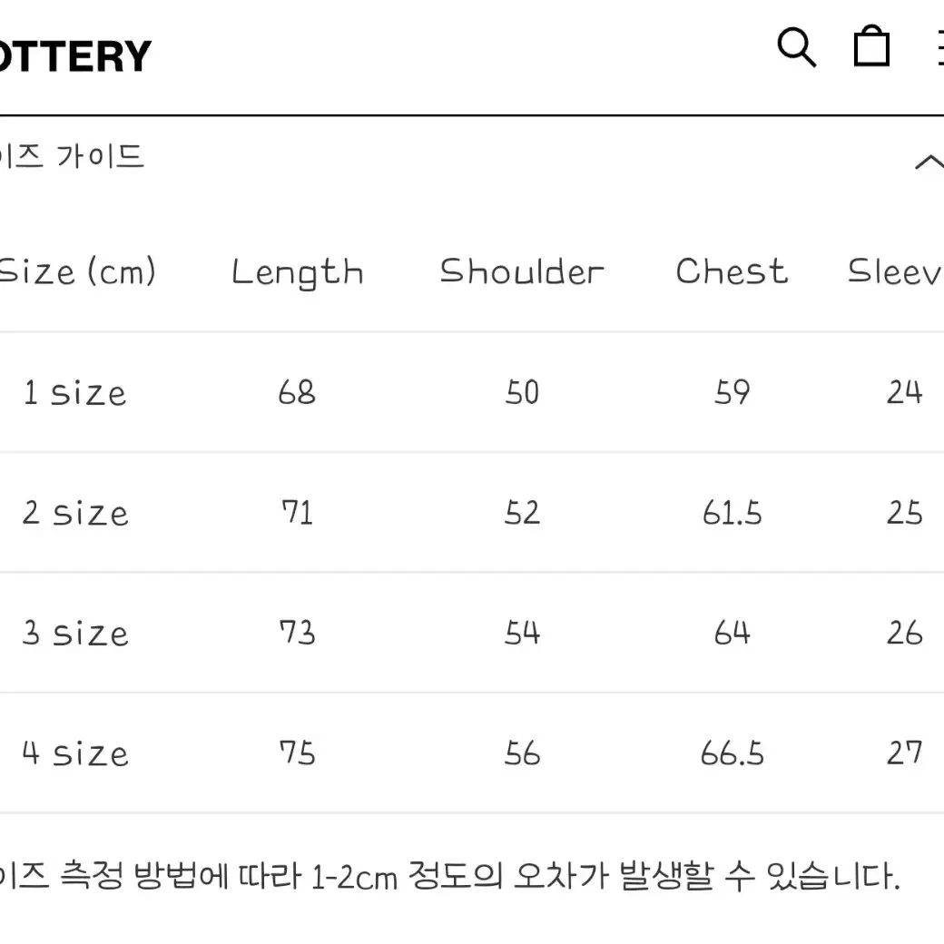Click the 사이즈 가이드 section heading
Image resolution: width=944 pixels, height=944 pixels.
[72, 156]
